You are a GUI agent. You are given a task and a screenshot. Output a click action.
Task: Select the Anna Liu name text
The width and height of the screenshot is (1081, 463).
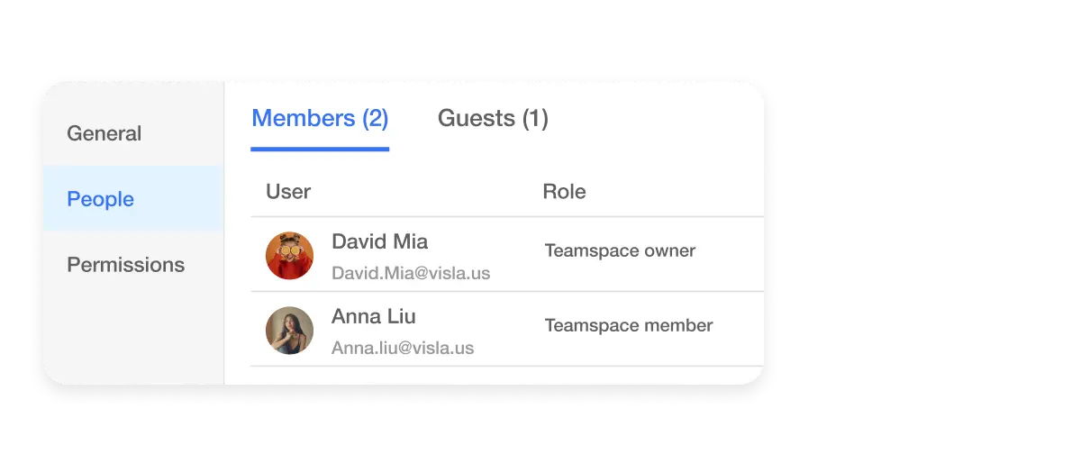[x=373, y=316]
